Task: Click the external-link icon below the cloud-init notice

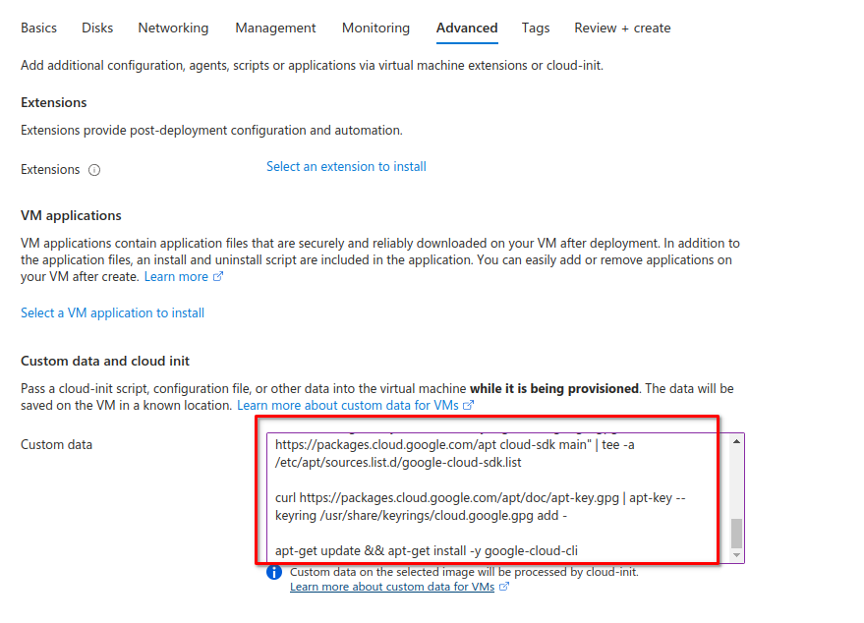Action: (x=504, y=587)
